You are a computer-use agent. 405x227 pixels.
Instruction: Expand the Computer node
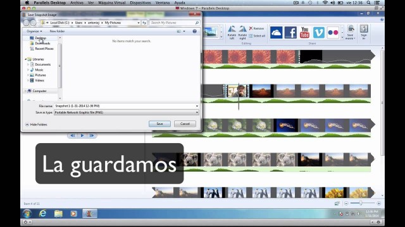pyautogui.click(x=25, y=91)
